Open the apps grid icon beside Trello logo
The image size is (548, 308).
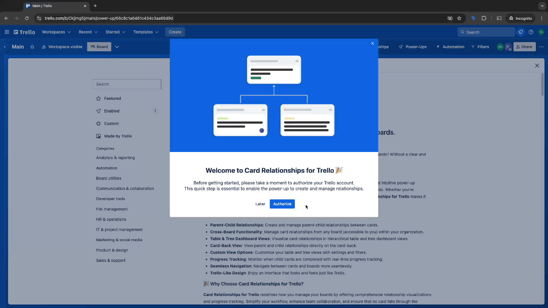[7, 31]
